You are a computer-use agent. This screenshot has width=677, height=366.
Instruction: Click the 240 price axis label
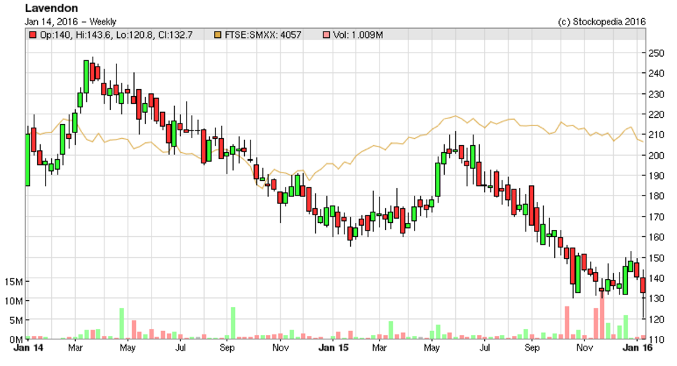(656, 74)
